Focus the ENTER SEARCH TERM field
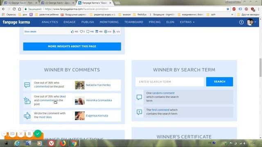This screenshot has width=262, height=147. click(x=169, y=82)
